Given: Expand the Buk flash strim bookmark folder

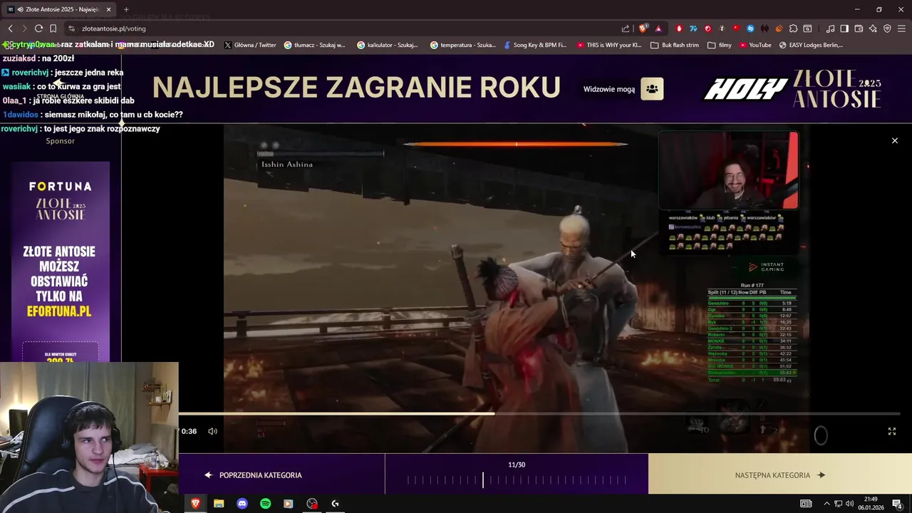Looking at the screenshot, I should [675, 45].
